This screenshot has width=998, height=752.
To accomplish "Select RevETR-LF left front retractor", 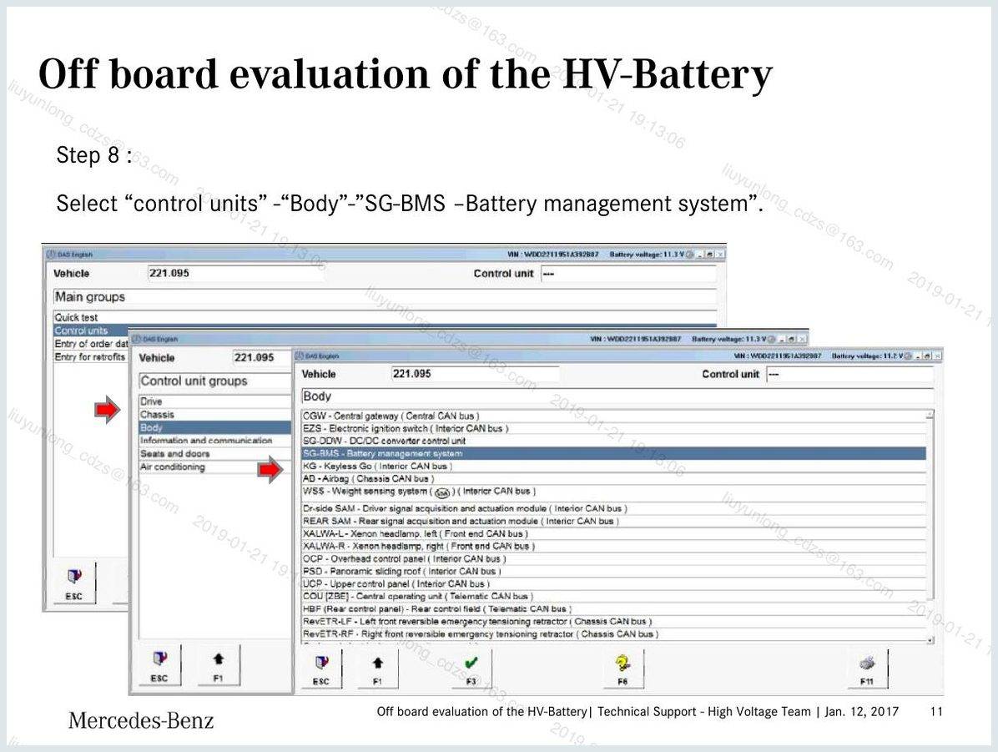I will 613,622.
